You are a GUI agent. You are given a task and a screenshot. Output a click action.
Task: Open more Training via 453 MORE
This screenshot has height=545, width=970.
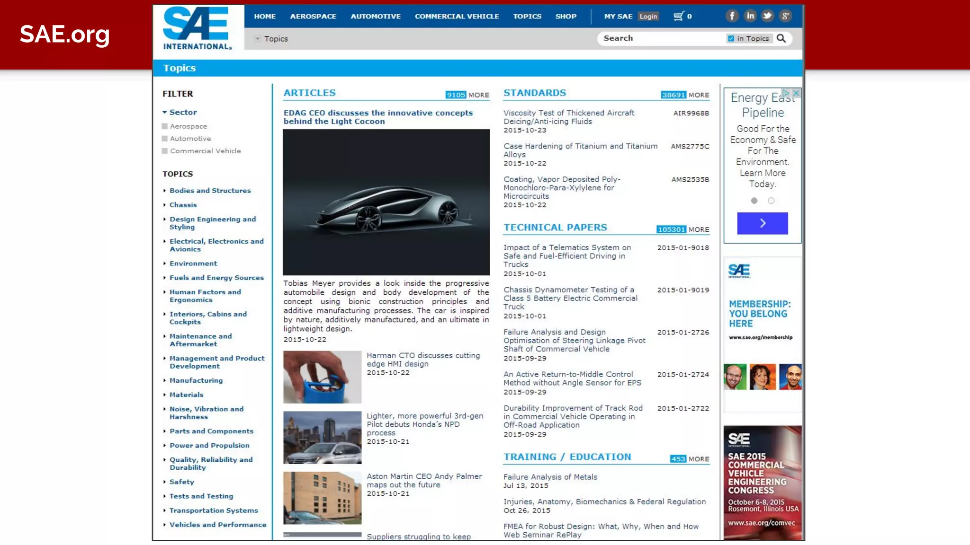[690, 459]
